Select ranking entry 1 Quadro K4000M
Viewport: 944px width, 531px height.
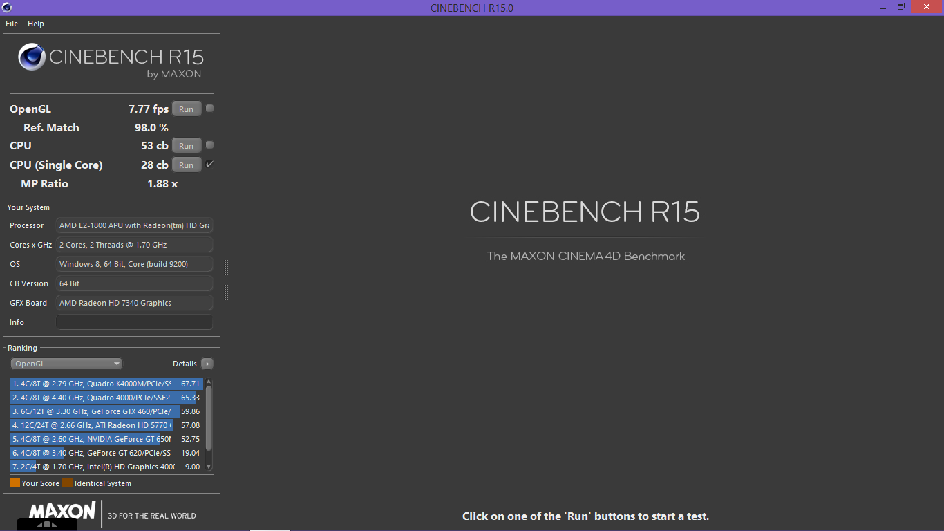click(x=106, y=384)
